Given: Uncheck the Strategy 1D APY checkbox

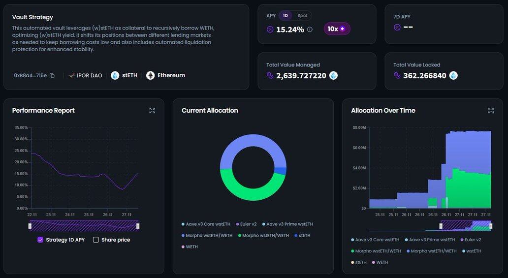Looking at the screenshot, I should [x=40, y=240].
